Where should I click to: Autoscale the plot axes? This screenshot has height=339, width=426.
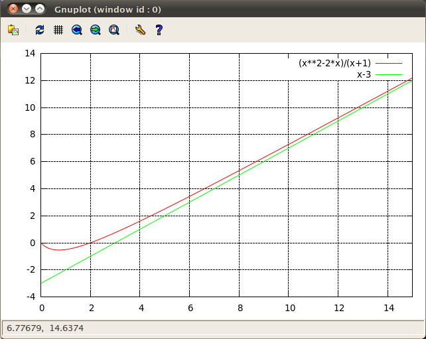(x=114, y=30)
